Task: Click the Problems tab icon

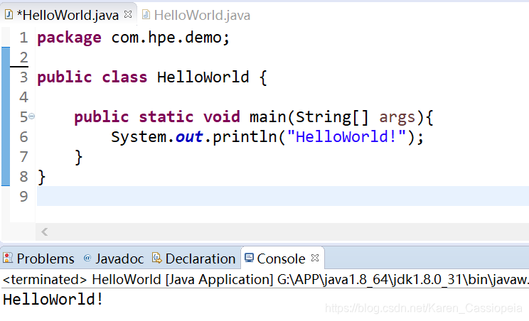Action: (x=8, y=258)
